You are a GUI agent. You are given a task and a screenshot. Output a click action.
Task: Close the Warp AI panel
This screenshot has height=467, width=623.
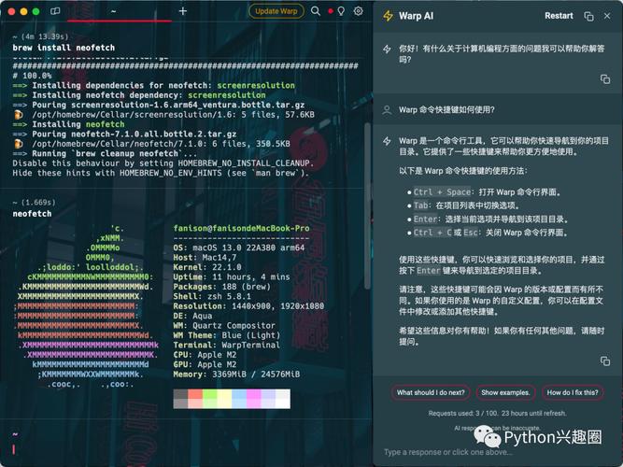607,16
